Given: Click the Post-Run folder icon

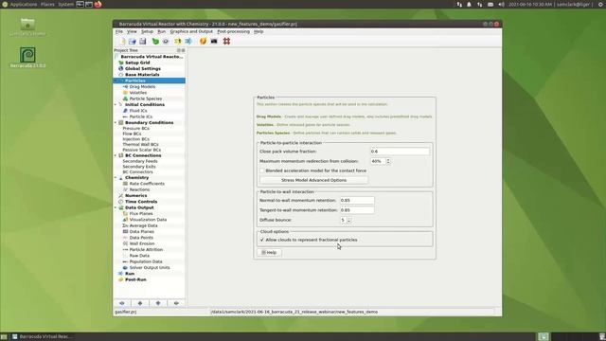Looking at the screenshot, I should [x=121, y=279].
